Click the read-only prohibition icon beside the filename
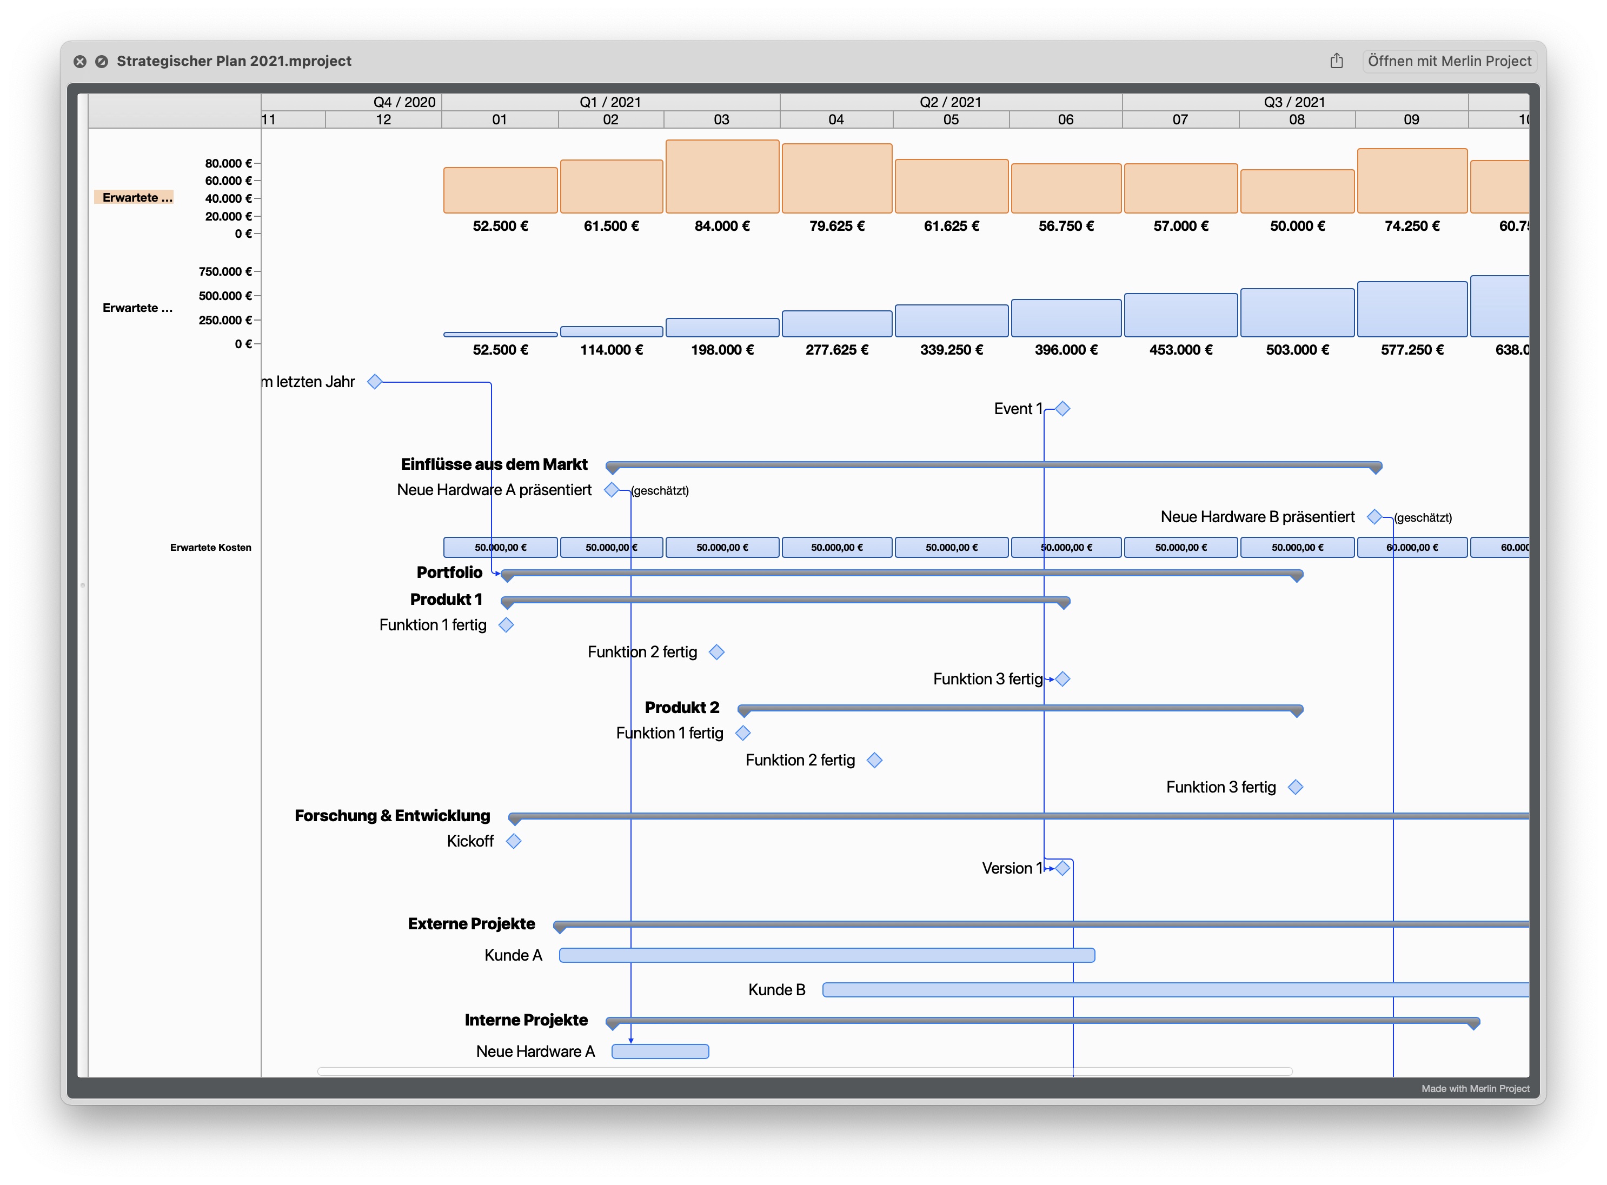1607x1185 pixels. [x=103, y=61]
